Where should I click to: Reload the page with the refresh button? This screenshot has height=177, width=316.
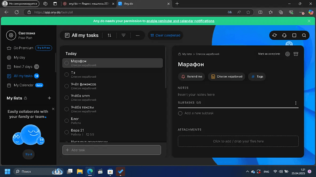tap(16, 12)
